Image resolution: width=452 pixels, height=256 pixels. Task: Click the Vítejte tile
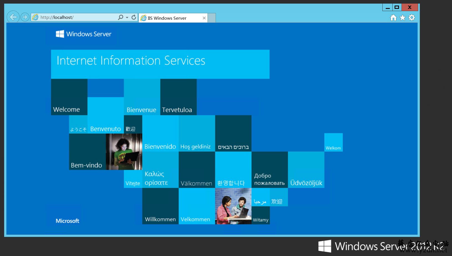click(133, 179)
